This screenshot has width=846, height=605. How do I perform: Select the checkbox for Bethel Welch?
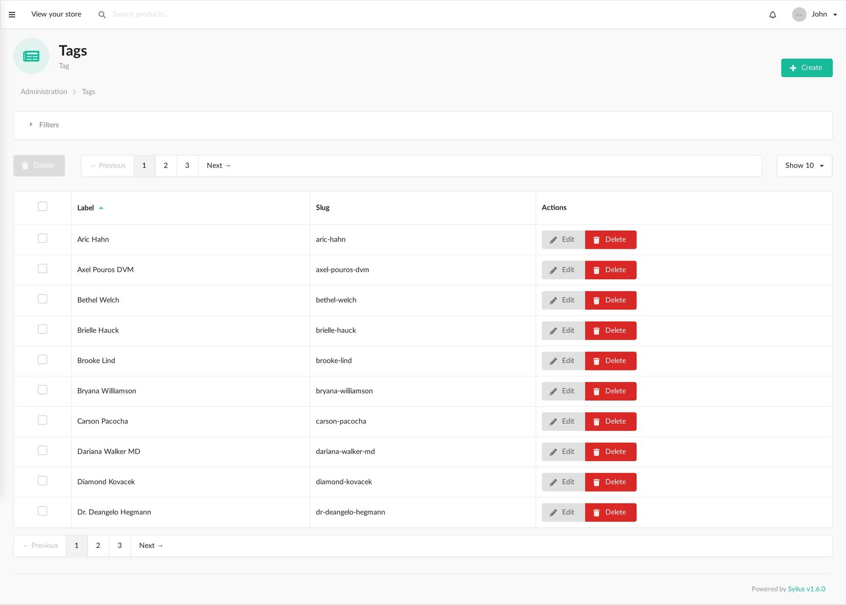click(x=42, y=299)
